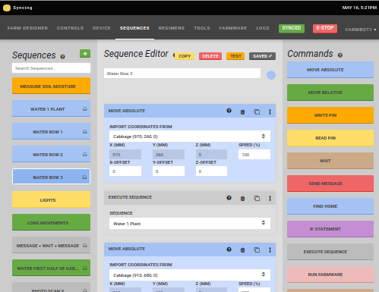Grab the reorder handle of the first Move Absolute step
Image resolution: width=379 pixels, height=292 pixels.
tap(270, 111)
